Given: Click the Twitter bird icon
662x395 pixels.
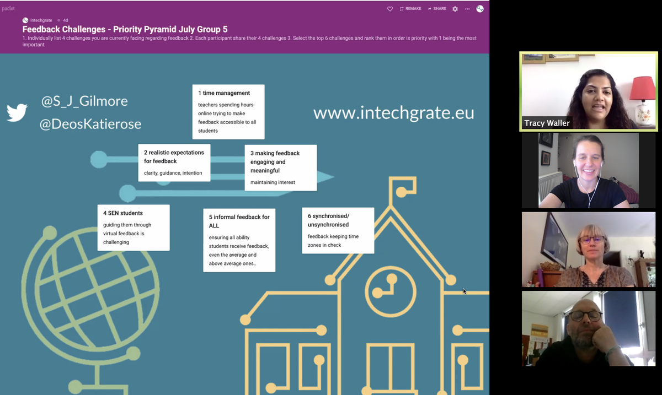Looking at the screenshot, I should click(17, 113).
